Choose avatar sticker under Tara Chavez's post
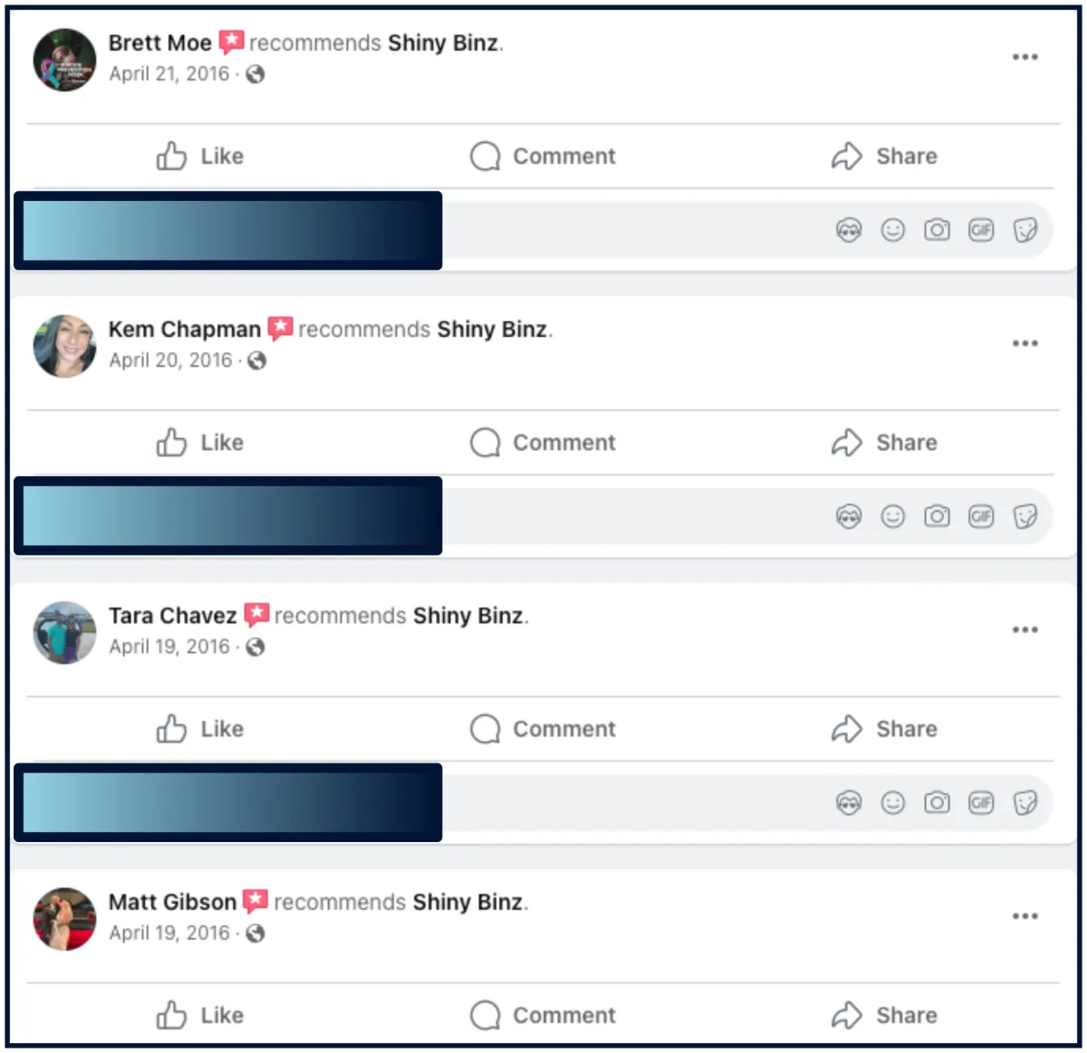This screenshot has height=1053, width=1087. click(849, 802)
